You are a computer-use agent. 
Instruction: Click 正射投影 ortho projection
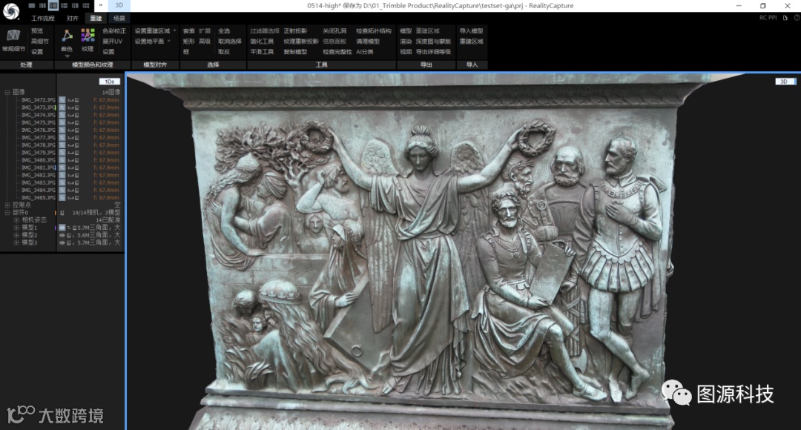[x=295, y=31]
